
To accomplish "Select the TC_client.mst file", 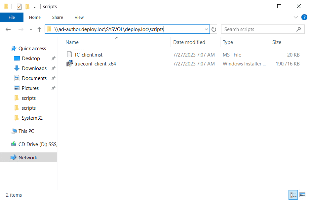I will coord(88,55).
